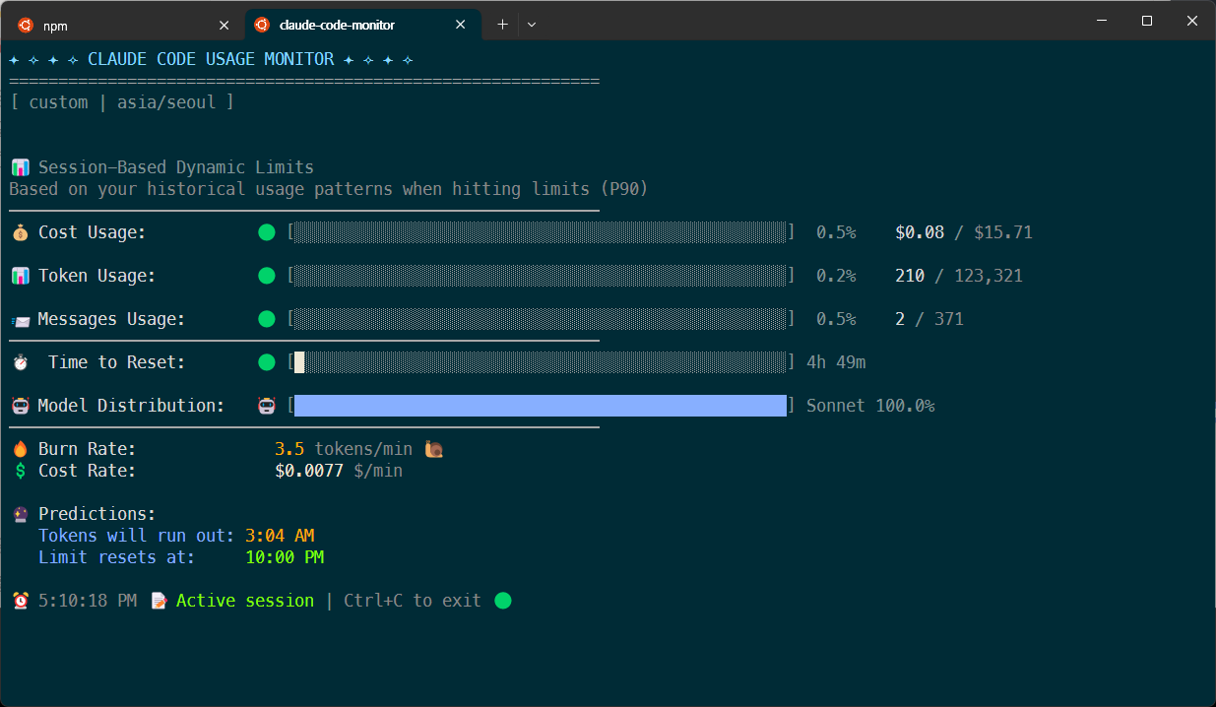Click the stopwatch Time to Reset icon
This screenshot has height=707, width=1216.
(x=20, y=363)
